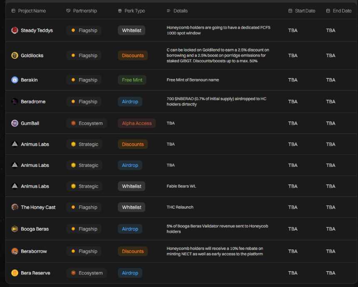The image size is (358, 287).
Task: Click the Goldilocks project logo
Action: (x=15, y=55)
